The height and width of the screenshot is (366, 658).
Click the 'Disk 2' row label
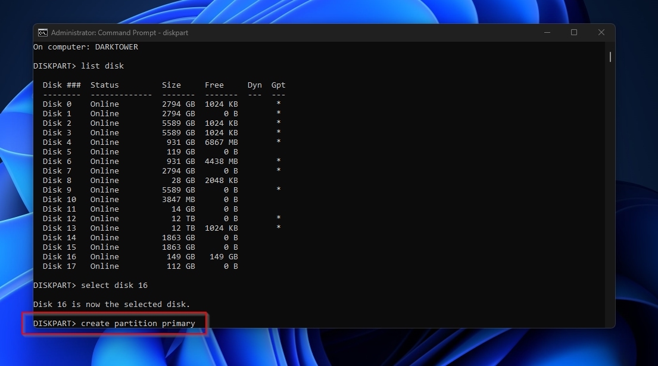(x=57, y=123)
